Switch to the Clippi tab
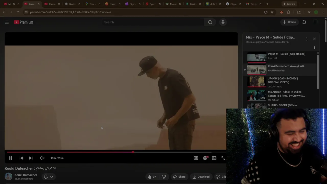The image size is (327, 184). click(x=233, y=4)
